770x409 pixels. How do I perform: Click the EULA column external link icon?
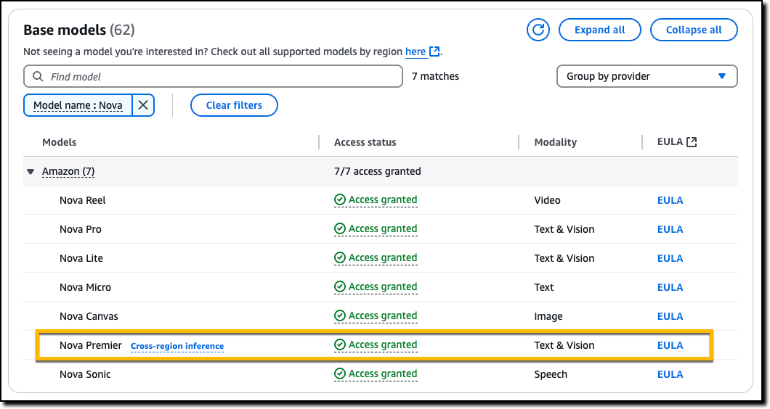click(692, 142)
